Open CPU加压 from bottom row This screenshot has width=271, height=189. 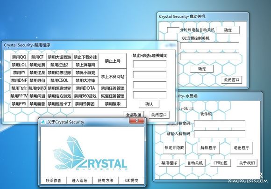(x=221, y=163)
